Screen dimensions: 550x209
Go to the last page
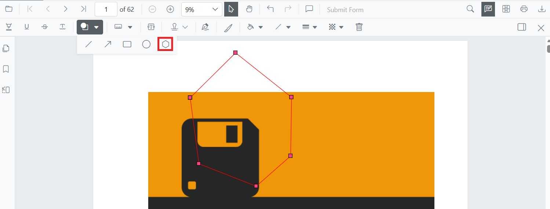(84, 9)
